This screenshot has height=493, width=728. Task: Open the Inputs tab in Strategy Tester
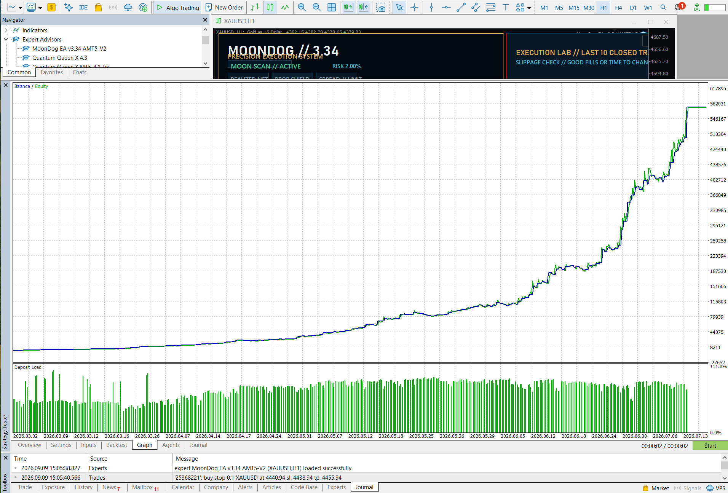(x=89, y=445)
